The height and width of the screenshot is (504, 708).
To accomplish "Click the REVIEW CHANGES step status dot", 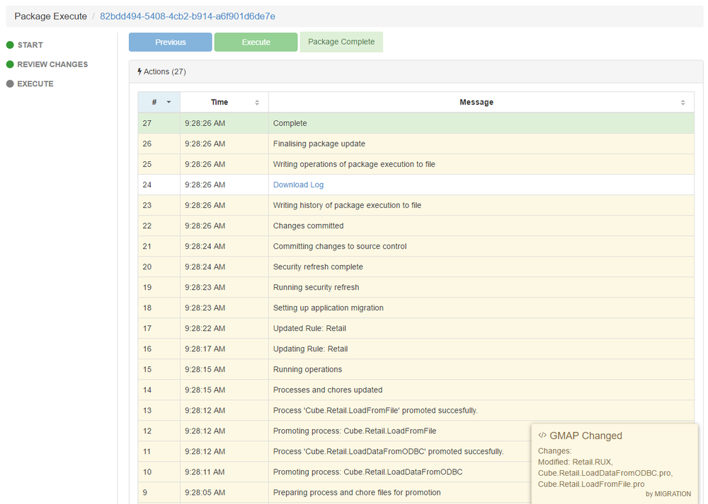I will tap(10, 64).
